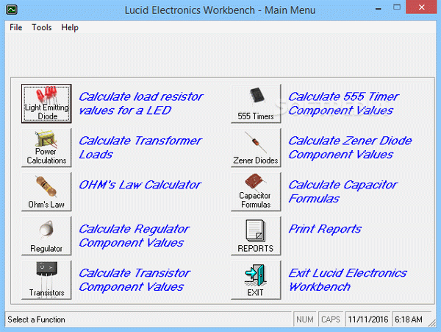441x332 pixels.
Task: Open the File menu
Action: coord(15,27)
